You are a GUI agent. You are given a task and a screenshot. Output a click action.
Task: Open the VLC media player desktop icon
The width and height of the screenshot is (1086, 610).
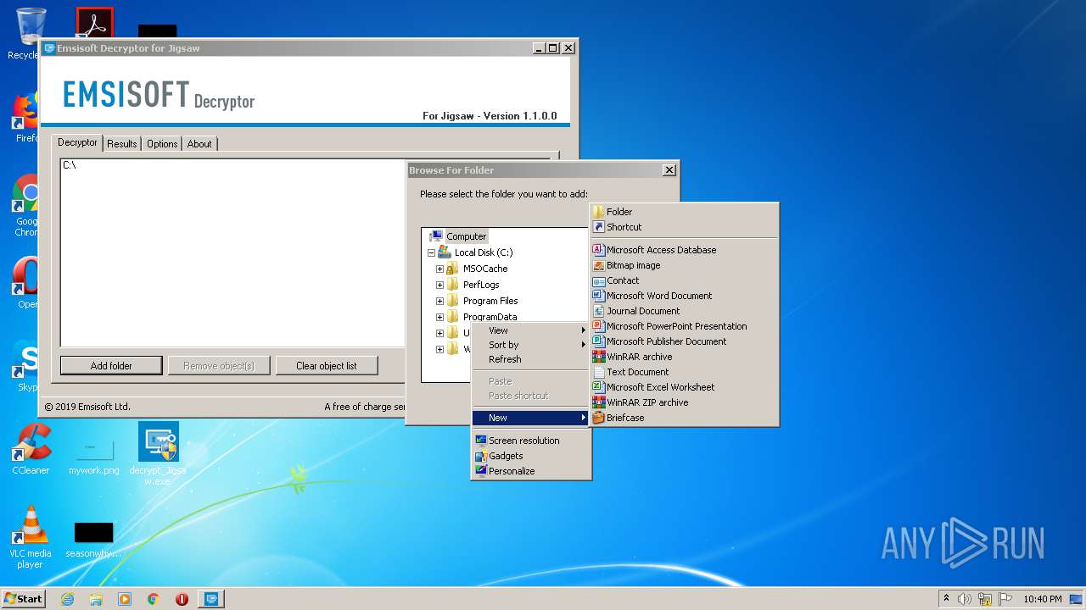[31, 537]
